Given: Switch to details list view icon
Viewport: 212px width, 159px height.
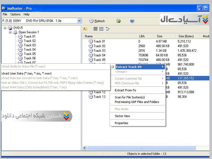Looking at the screenshot, I should (x=95, y=29).
